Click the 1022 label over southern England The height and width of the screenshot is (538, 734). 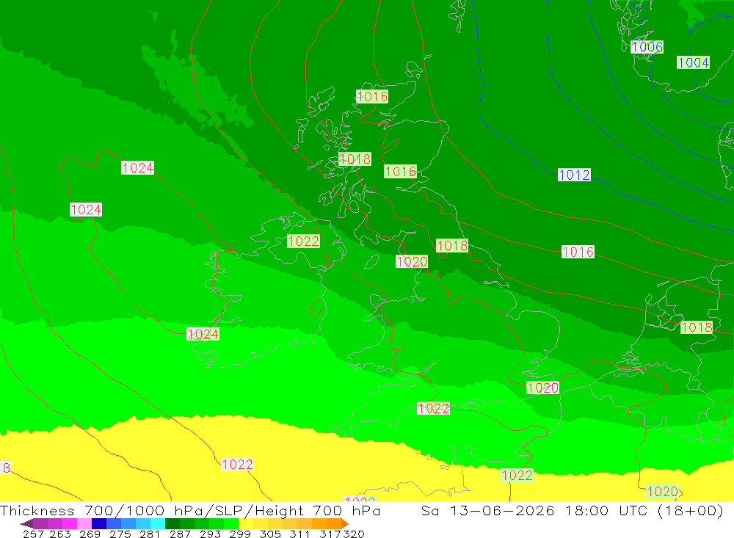click(x=434, y=408)
